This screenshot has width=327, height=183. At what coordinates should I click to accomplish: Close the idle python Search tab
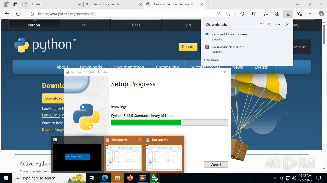click(x=141, y=4)
